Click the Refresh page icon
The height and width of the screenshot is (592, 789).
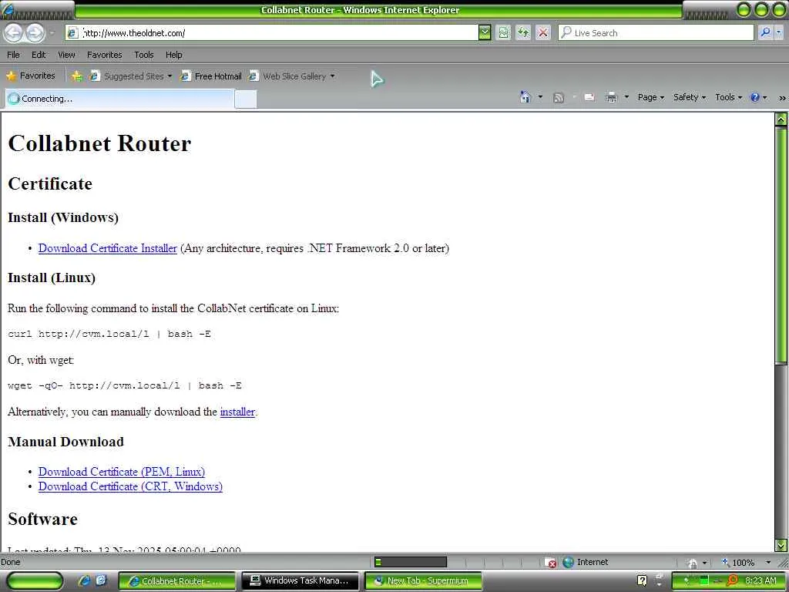point(523,32)
